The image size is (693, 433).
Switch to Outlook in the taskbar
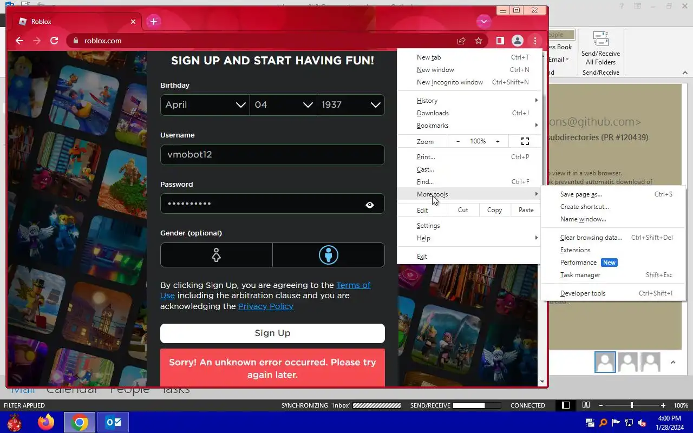pos(114,422)
